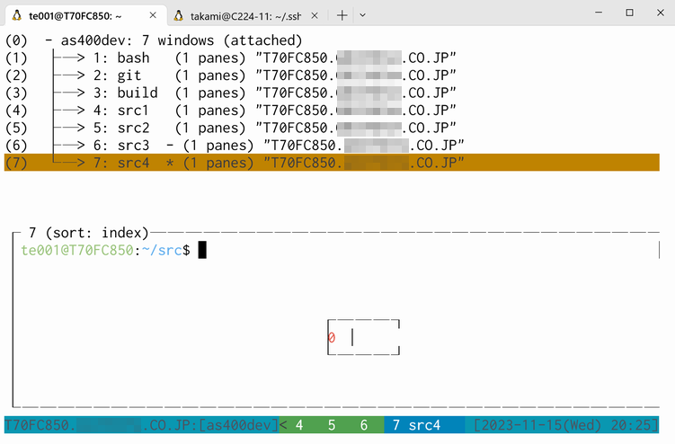The image size is (675, 444).
Task: Click the date and time in status bar
Action: click(566, 425)
